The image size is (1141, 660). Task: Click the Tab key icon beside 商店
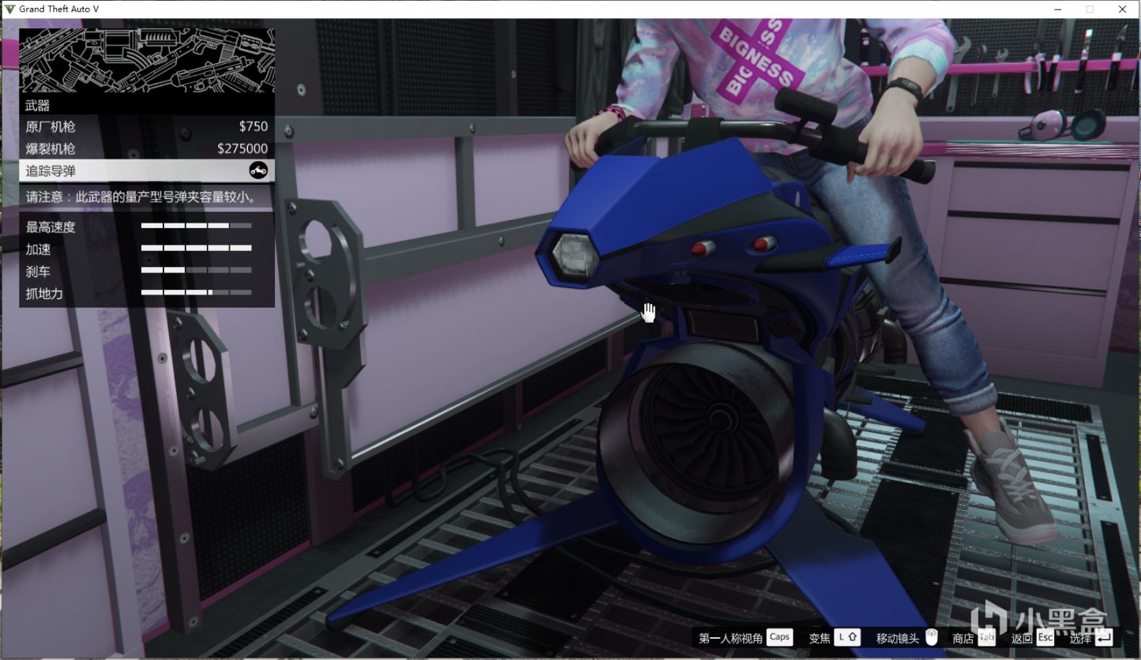pos(986,638)
